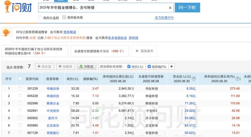Export results with 导数据 button
The width and height of the screenshot is (251, 137).
(x=87, y=66)
